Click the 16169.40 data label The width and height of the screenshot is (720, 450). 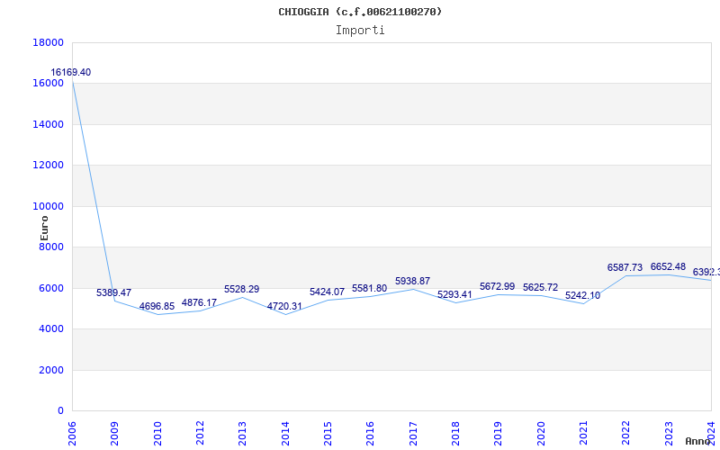[71, 72]
